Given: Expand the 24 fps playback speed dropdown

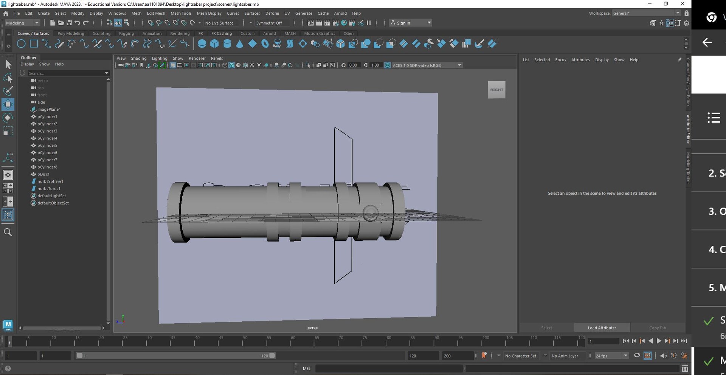Looking at the screenshot, I should pos(626,356).
